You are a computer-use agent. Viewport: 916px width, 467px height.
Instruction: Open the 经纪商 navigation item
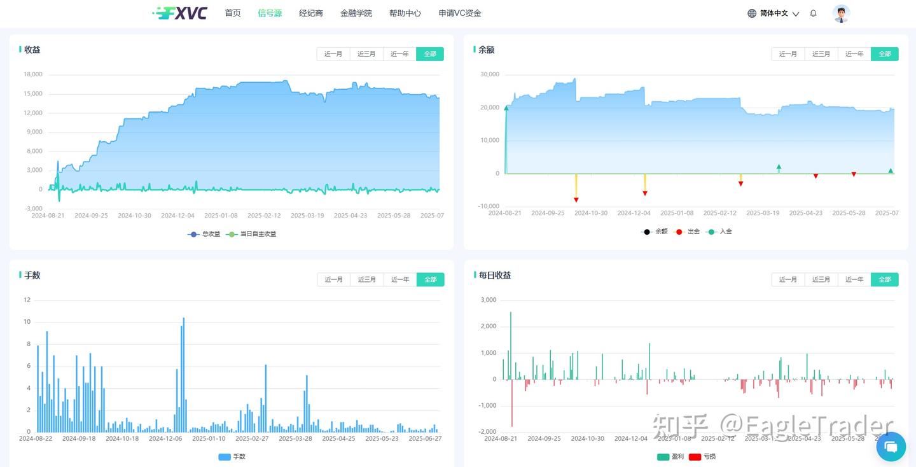pyautogui.click(x=310, y=13)
